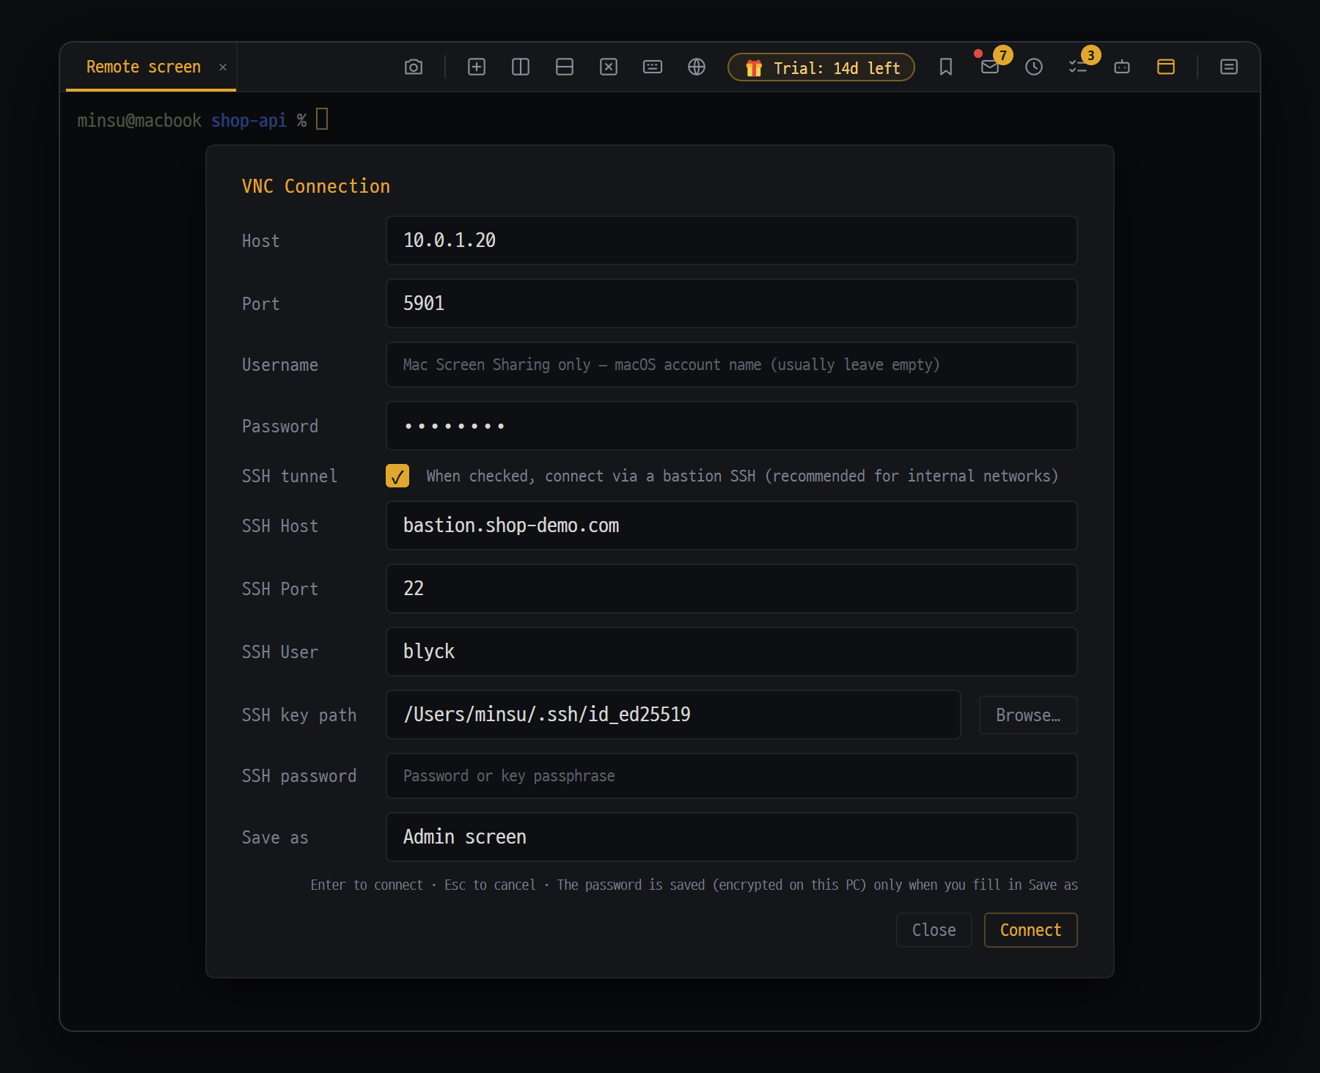Click the Port field showing 5901

coord(731,303)
